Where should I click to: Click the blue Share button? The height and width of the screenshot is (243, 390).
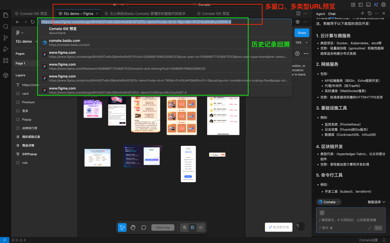(x=302, y=33)
